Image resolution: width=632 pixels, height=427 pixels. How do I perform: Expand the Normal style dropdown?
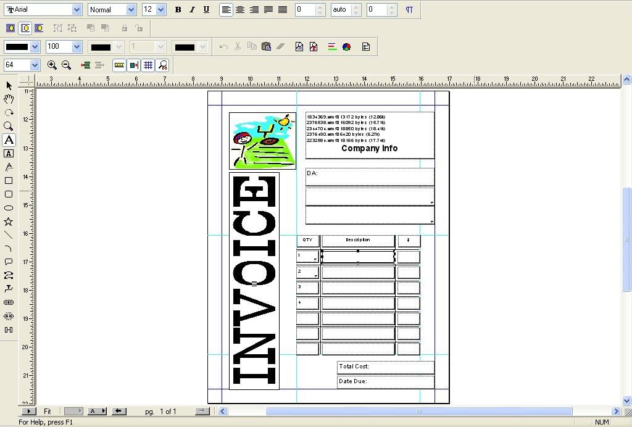tap(131, 10)
